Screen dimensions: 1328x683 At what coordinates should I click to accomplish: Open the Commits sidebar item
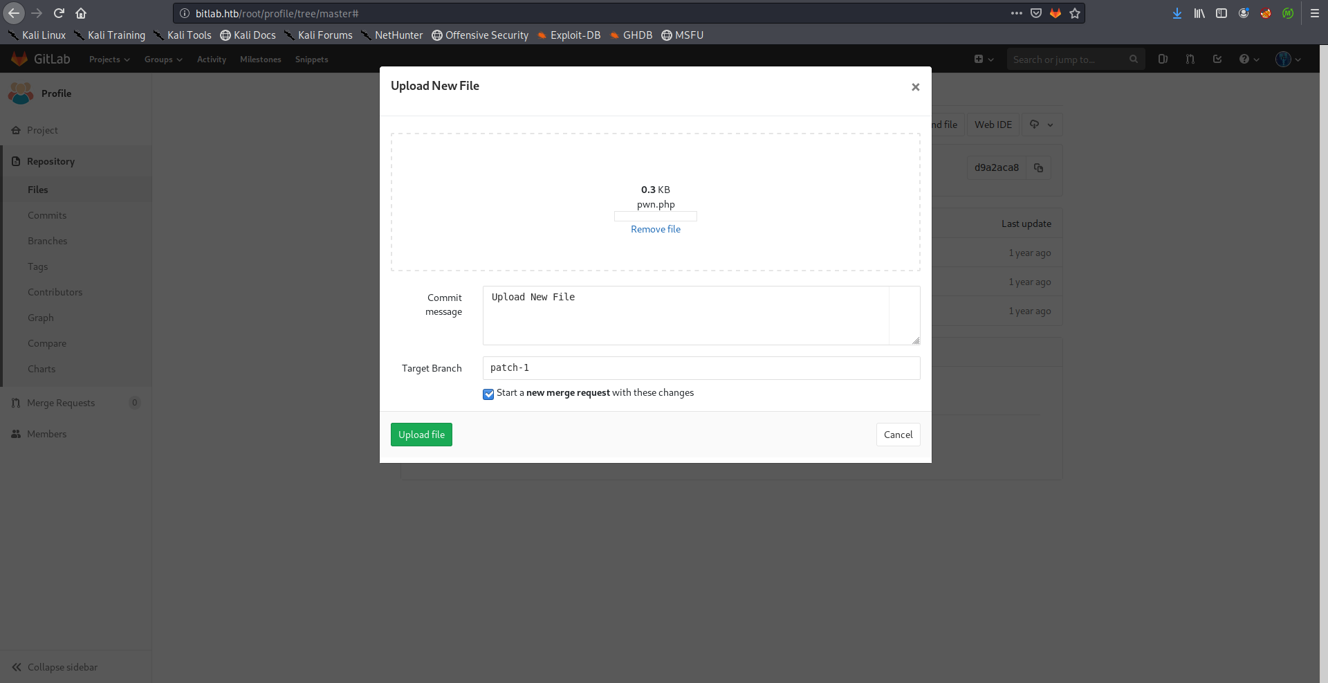pyautogui.click(x=47, y=215)
